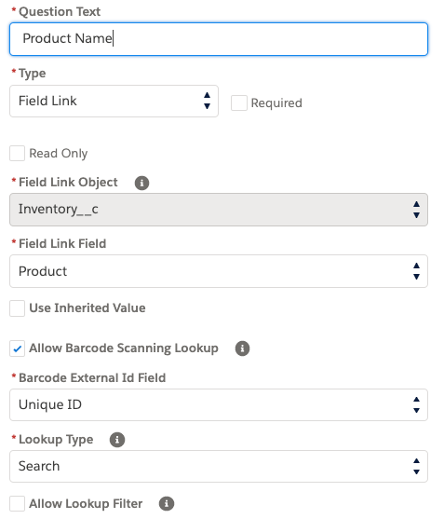The image size is (444, 519).
Task: Open the Lookup Type dropdown set to Search
Action: click(219, 467)
